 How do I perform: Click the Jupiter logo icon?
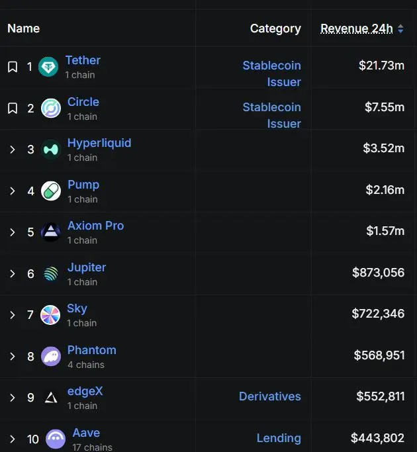tap(51, 273)
